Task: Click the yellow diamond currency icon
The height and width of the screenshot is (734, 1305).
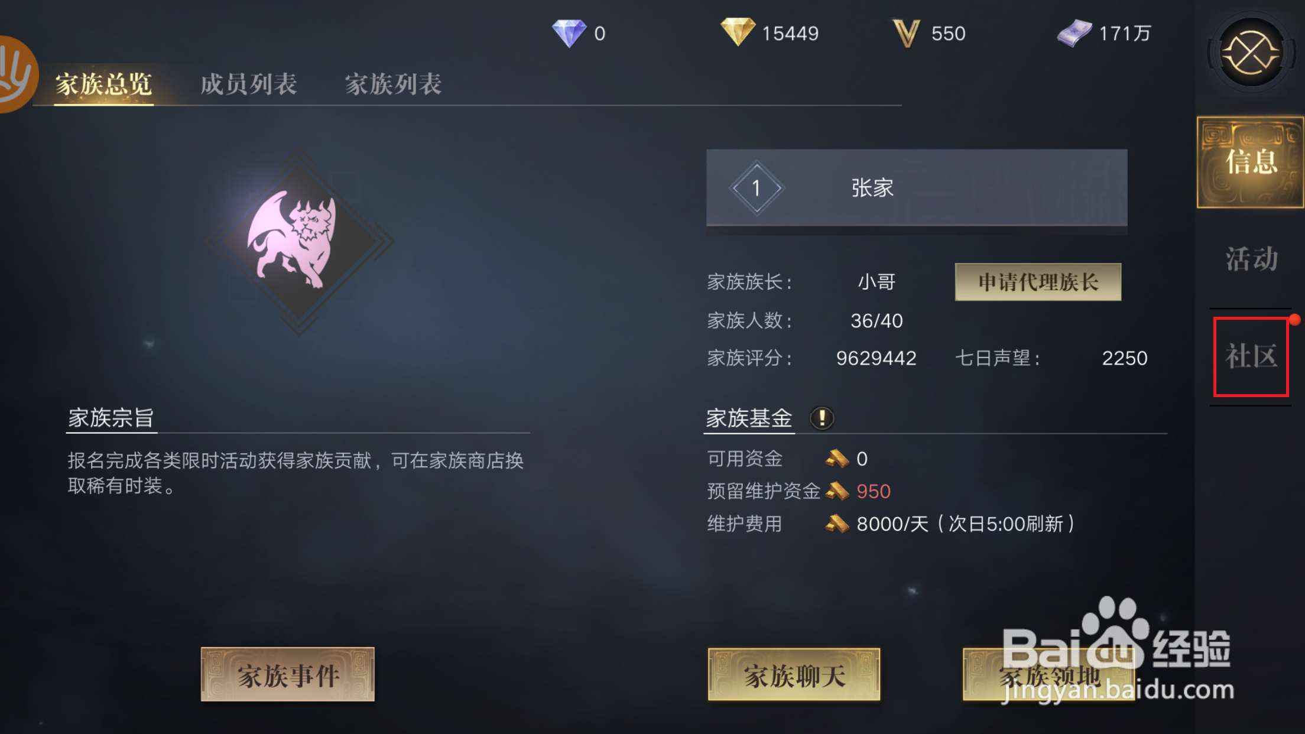Action: 738,32
